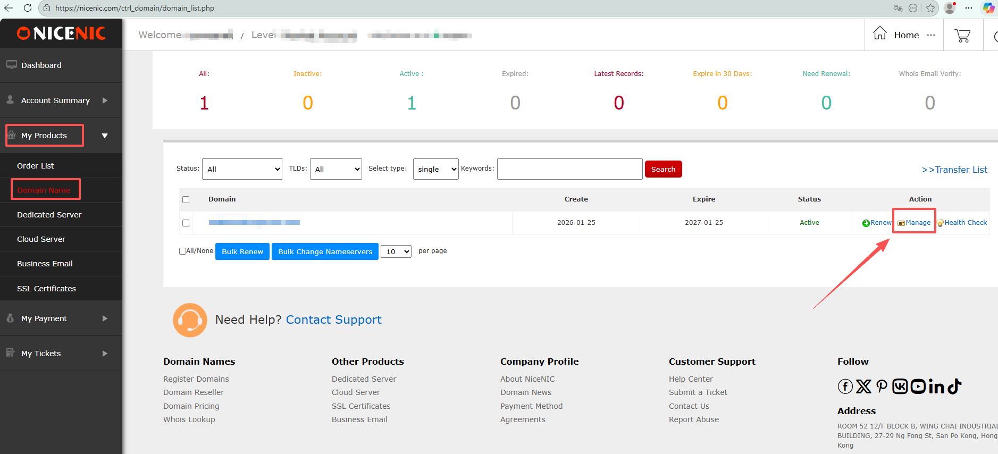Open the TLDs dropdown
Screen dimensions: 998x454
pyautogui.click(x=336, y=169)
